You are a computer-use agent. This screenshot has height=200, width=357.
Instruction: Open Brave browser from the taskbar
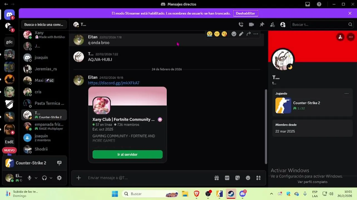[197, 194]
